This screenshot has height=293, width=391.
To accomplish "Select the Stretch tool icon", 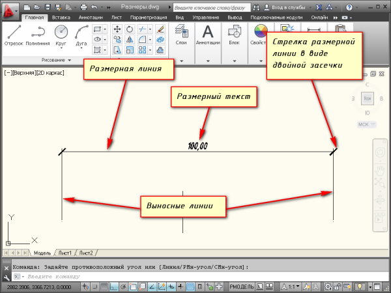I will pyautogui.click(x=117, y=50).
